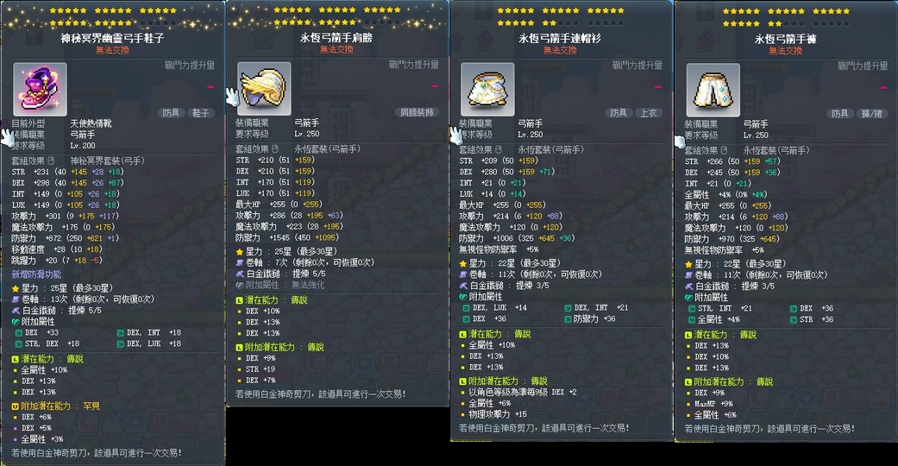Select the 永恆弓箭手連帽衫 hooded shirt icon
898x466 pixels.
[x=487, y=90]
